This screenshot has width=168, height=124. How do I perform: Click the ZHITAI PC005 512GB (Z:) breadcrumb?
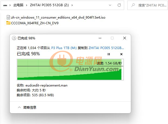(x=49, y=5)
